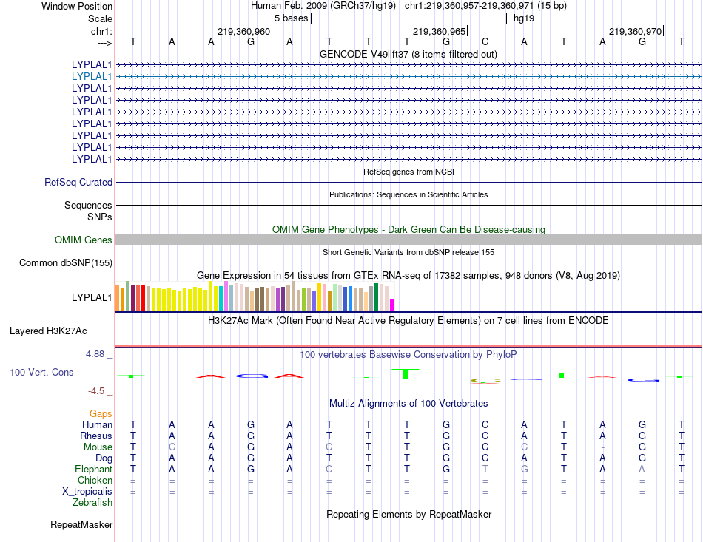Click the dark green bar in GTEx chart
The height and width of the screenshot is (542, 703).
click(x=377, y=297)
